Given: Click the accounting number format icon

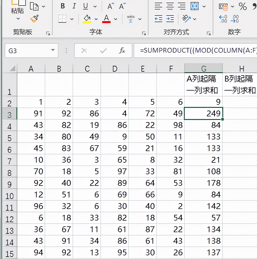Looking at the screenshot, I should pos(223,7).
